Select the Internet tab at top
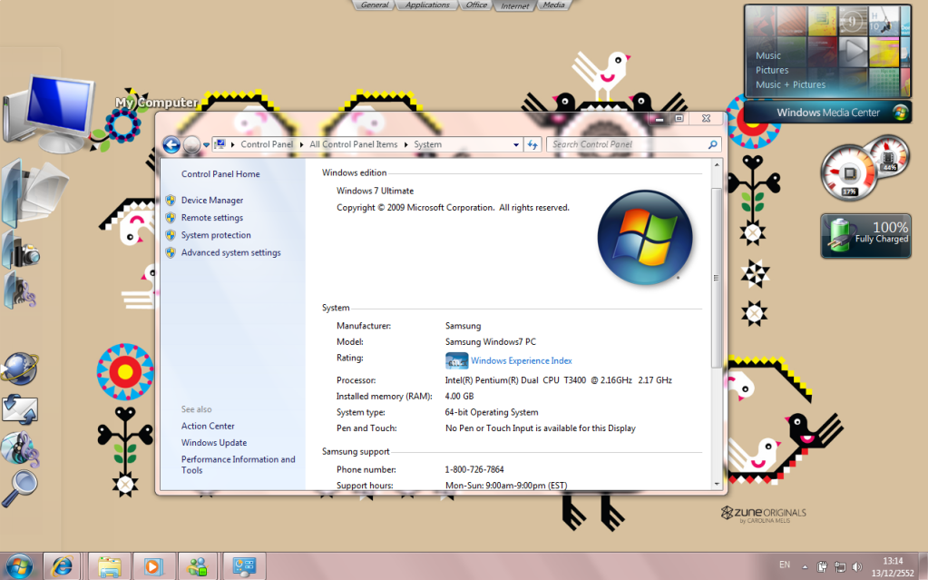This screenshot has width=928, height=580. coord(515,6)
